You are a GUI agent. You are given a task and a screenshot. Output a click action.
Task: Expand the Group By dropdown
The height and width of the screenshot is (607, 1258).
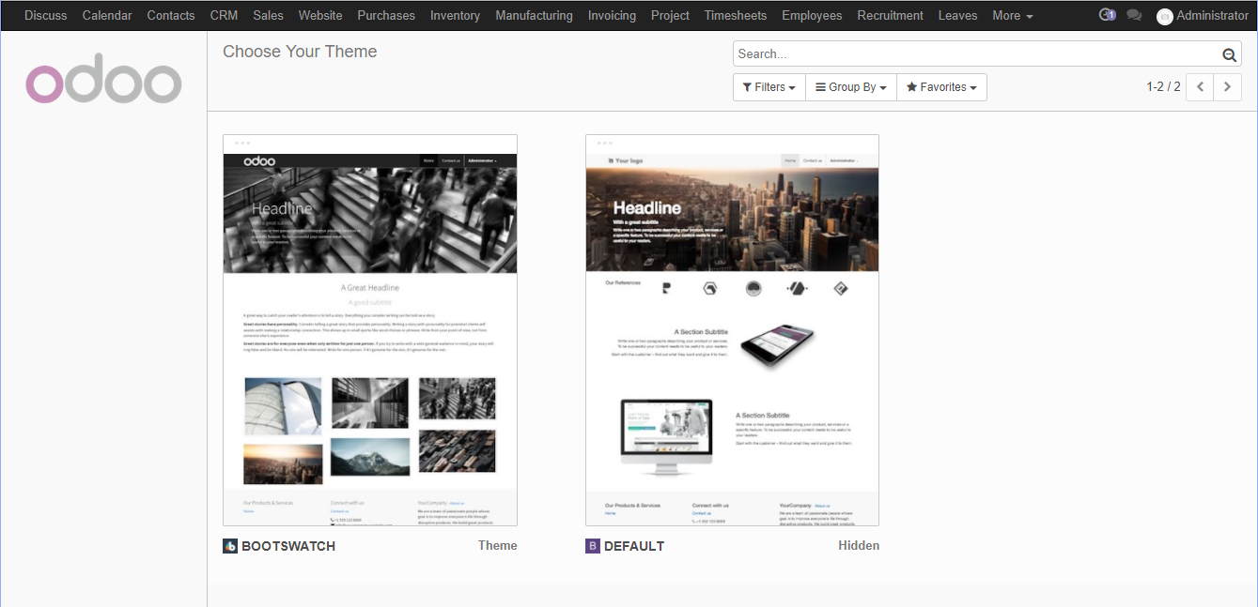[851, 87]
